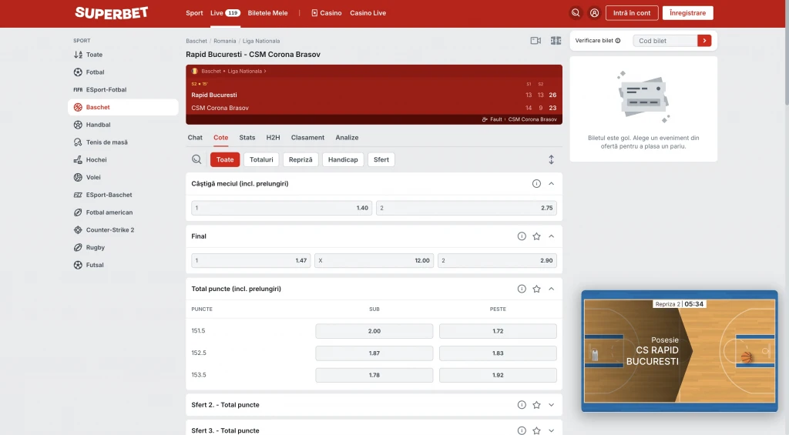
Task: Click search icon beside Toate filter
Action: click(x=197, y=159)
